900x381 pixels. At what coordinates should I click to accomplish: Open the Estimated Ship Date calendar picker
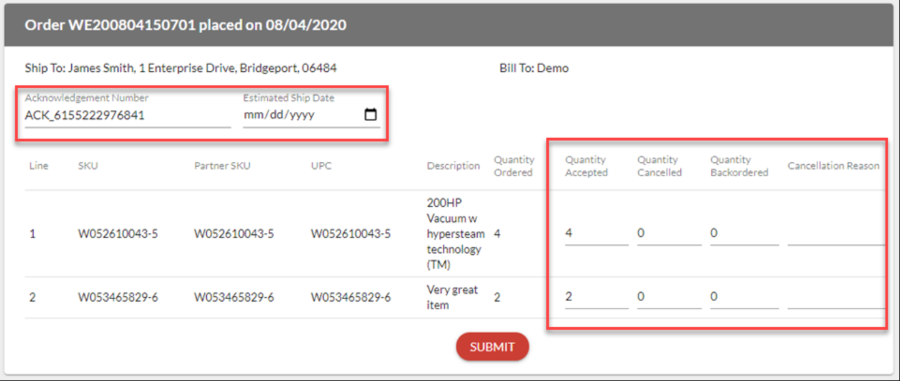click(370, 115)
